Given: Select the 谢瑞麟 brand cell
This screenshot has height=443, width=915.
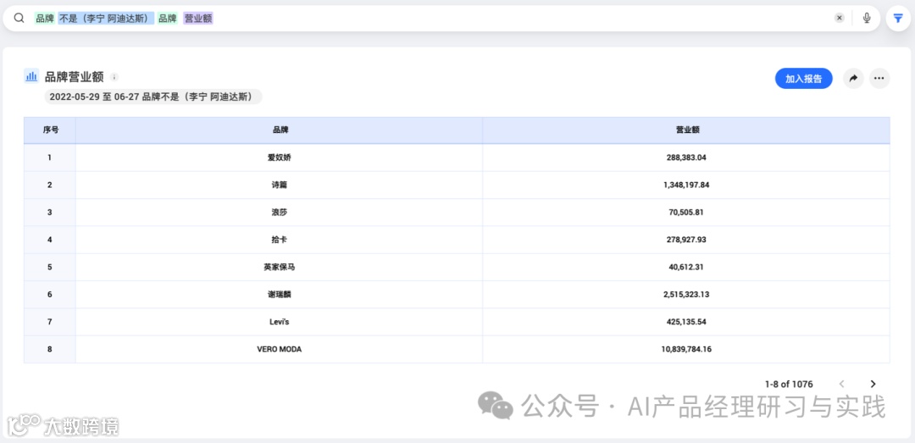Looking at the screenshot, I should pos(280,295).
